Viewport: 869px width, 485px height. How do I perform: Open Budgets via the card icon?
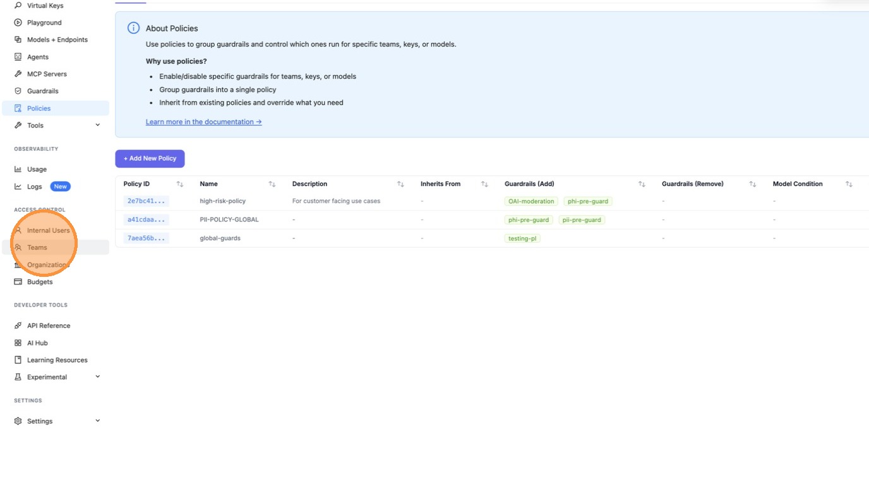[x=18, y=282]
